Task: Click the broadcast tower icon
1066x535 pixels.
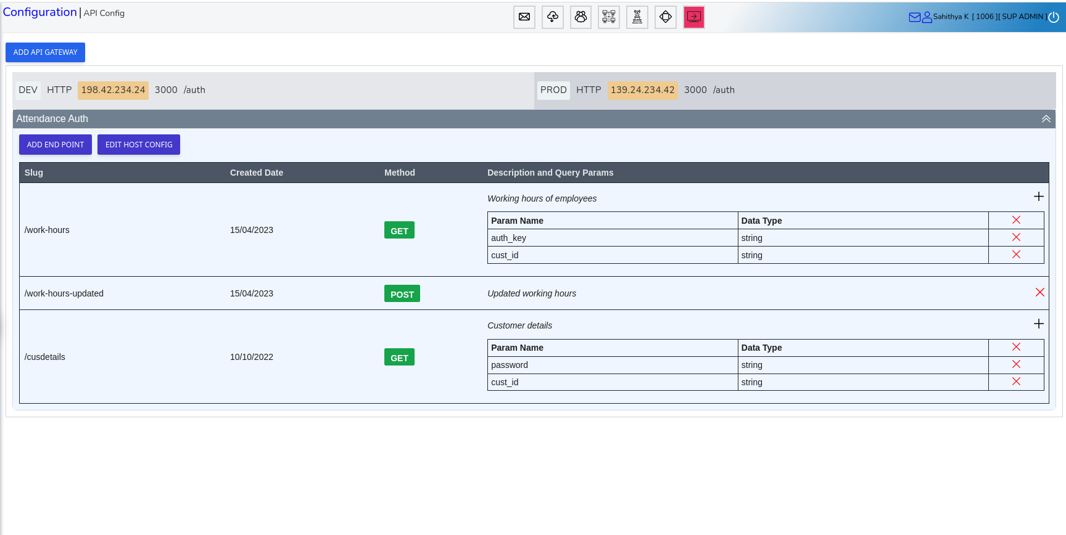Action: (x=637, y=17)
